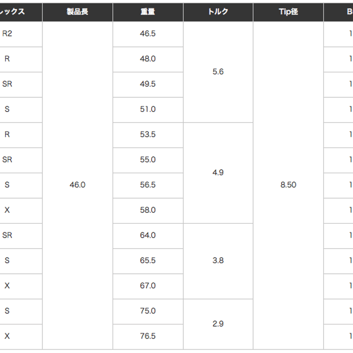This screenshot has width=353, height=353.
Task: Select the 67.0 weight cell
Action: [148, 286]
